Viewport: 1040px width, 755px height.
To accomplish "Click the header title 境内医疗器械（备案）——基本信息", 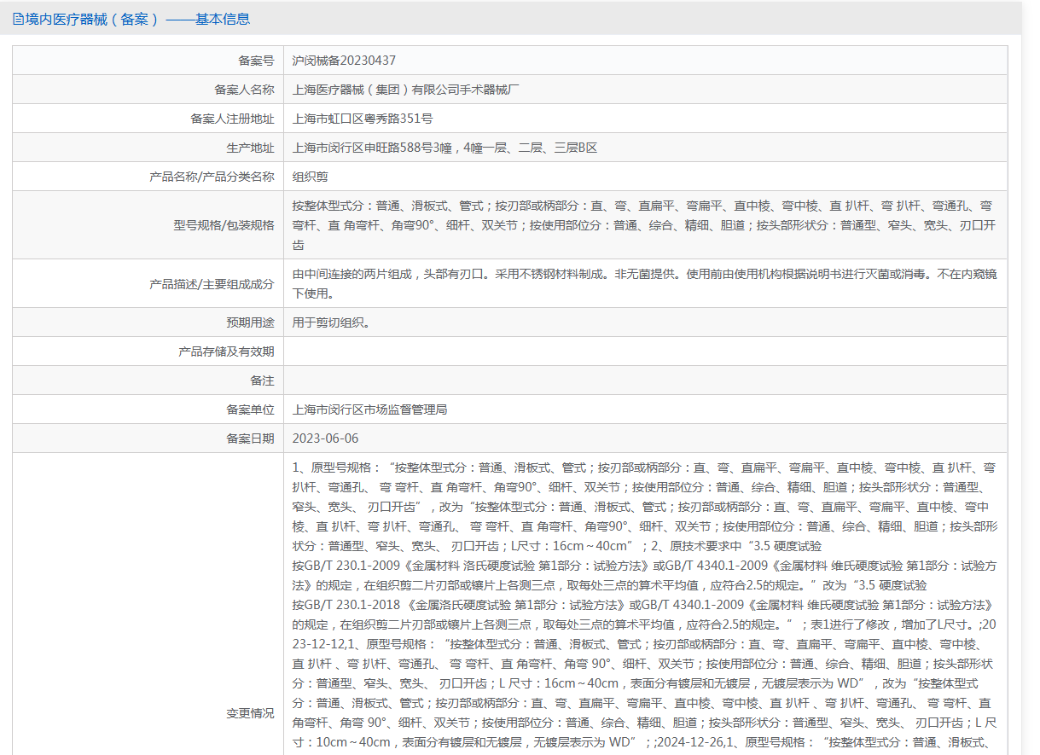I will (137, 19).
